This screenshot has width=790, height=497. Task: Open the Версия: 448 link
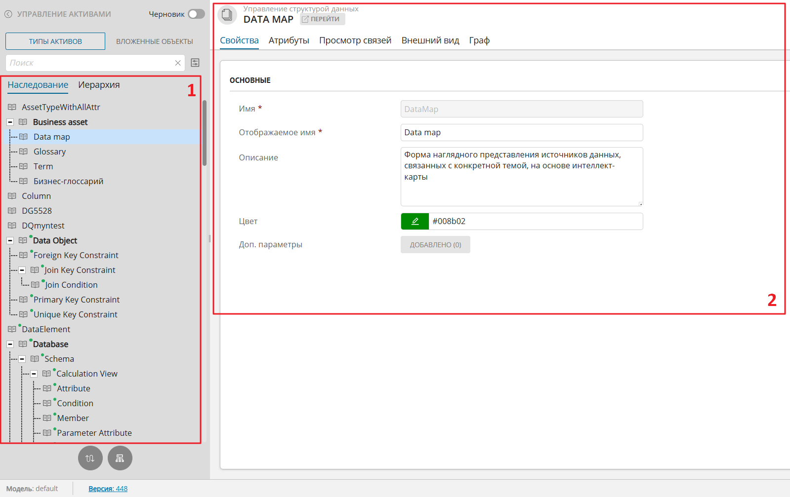[108, 489]
